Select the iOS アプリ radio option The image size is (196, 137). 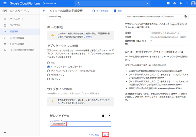tap(48, 79)
